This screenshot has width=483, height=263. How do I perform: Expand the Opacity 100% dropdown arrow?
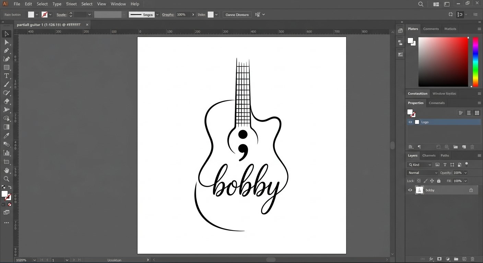tap(466, 173)
